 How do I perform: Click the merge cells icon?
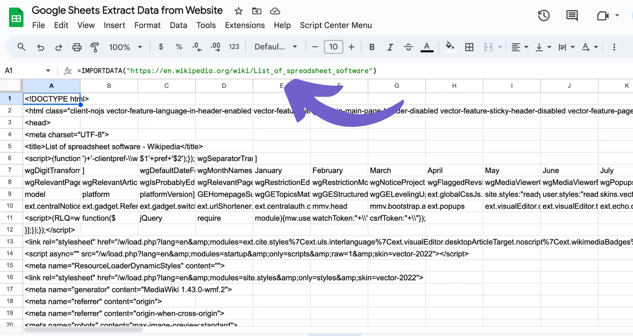click(x=488, y=47)
